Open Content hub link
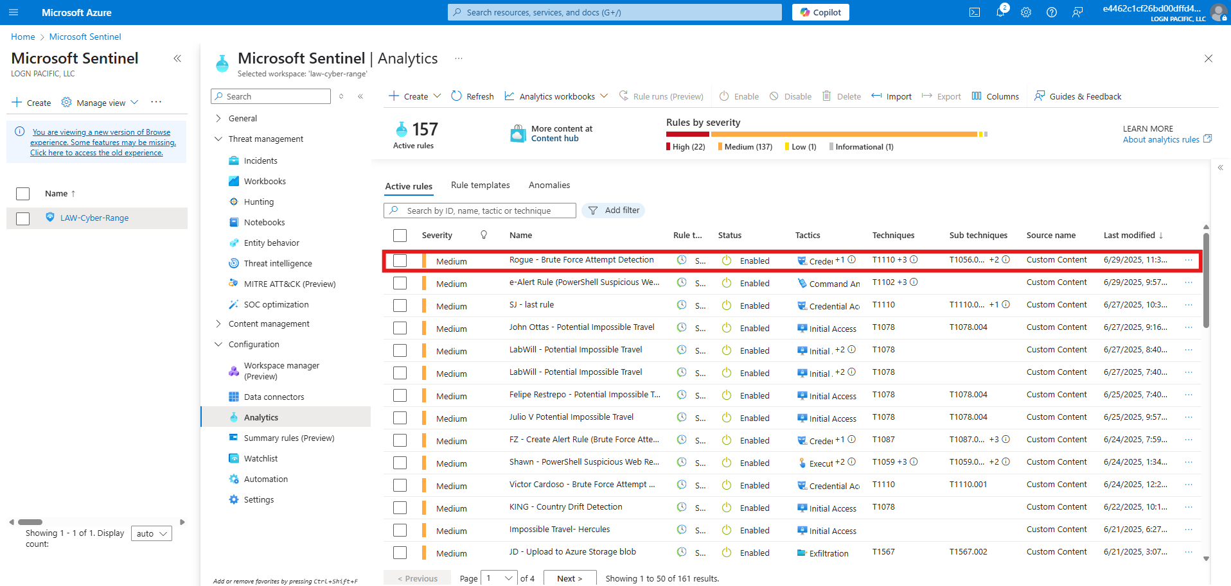The height and width of the screenshot is (586, 1231). [554, 139]
